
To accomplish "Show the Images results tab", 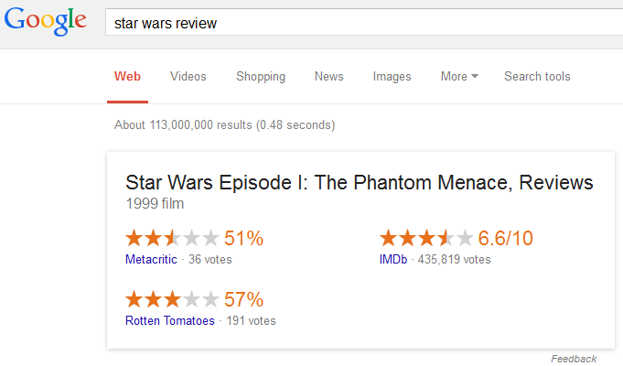I will [x=392, y=77].
